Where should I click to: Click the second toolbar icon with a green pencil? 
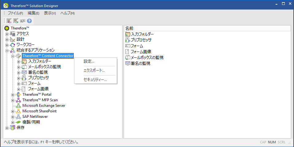click(x=16, y=21)
